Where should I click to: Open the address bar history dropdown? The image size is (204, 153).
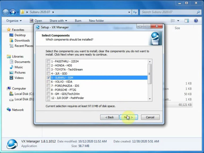(129, 12)
